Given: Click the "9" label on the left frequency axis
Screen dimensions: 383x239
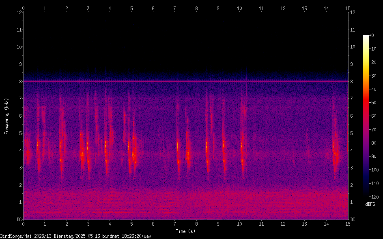Looking at the screenshot, I should pos(20,64).
